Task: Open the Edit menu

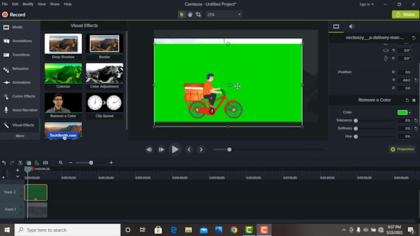Action: (x=15, y=4)
